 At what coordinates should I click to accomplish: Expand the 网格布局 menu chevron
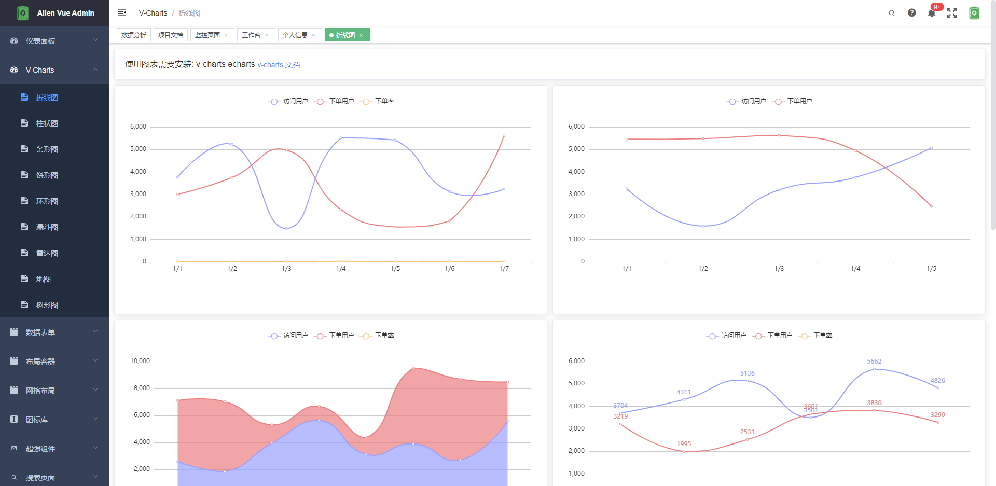click(x=95, y=390)
